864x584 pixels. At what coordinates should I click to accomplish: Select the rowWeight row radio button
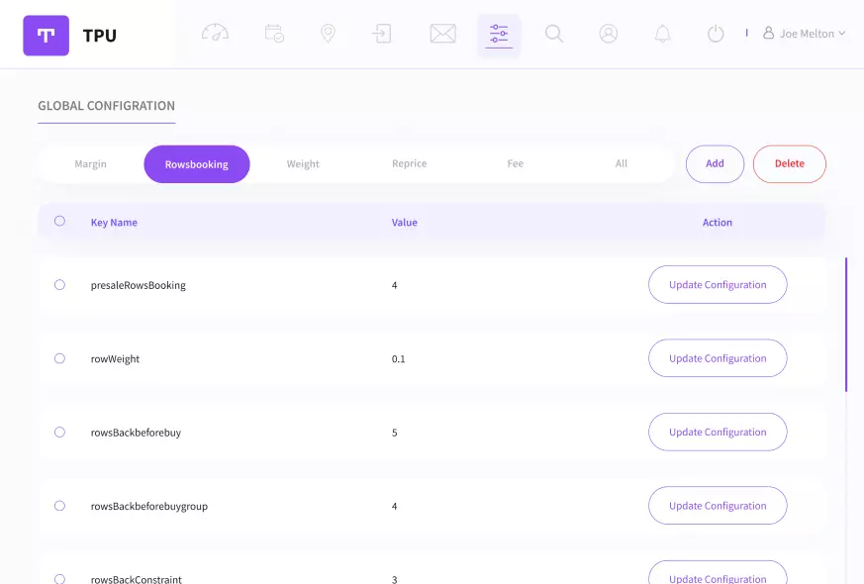click(x=59, y=358)
